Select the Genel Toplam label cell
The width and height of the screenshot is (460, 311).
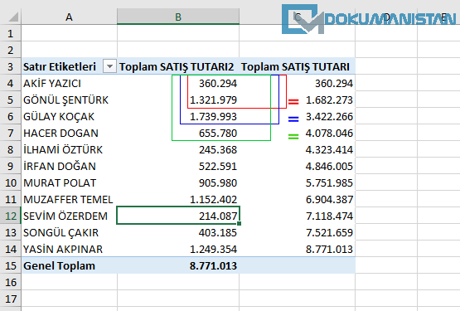pyautogui.click(x=70, y=265)
